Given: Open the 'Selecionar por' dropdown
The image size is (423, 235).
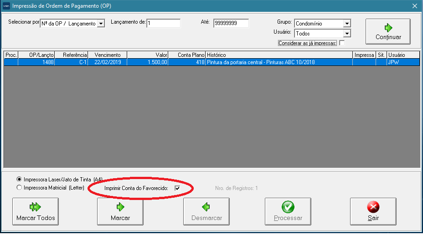Looking at the screenshot, I should coord(101,24).
